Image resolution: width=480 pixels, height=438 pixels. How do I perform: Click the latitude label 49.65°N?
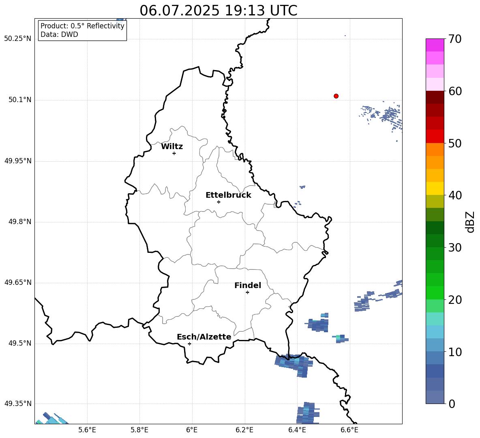pyautogui.click(x=18, y=282)
